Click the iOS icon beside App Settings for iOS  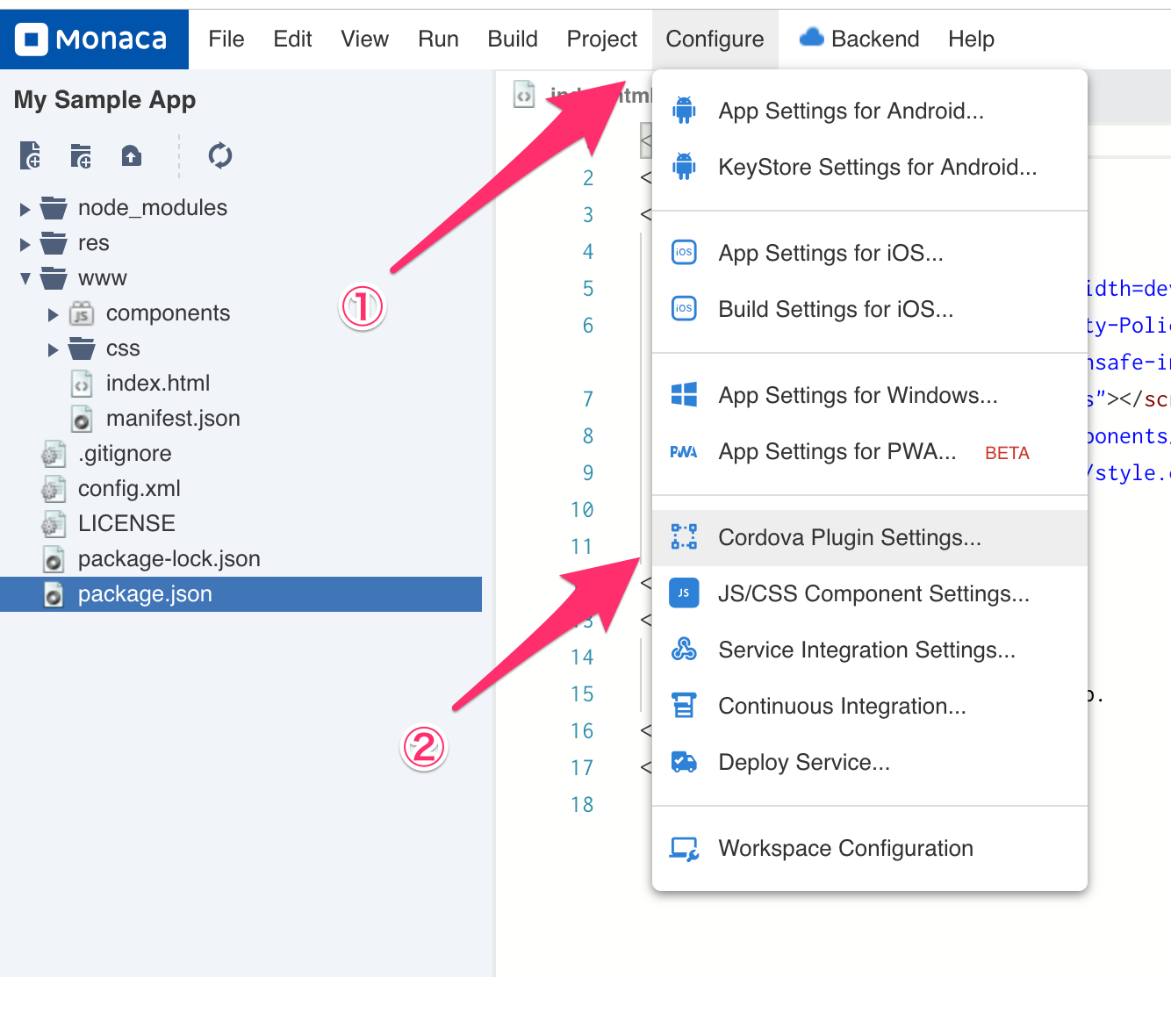pyautogui.click(x=684, y=253)
